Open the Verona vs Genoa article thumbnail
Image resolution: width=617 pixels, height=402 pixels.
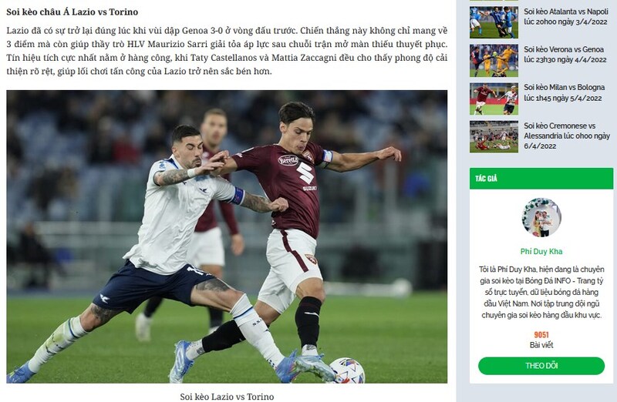(x=494, y=60)
